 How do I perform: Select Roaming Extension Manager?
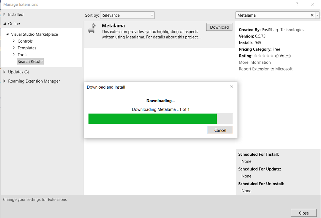point(34,81)
